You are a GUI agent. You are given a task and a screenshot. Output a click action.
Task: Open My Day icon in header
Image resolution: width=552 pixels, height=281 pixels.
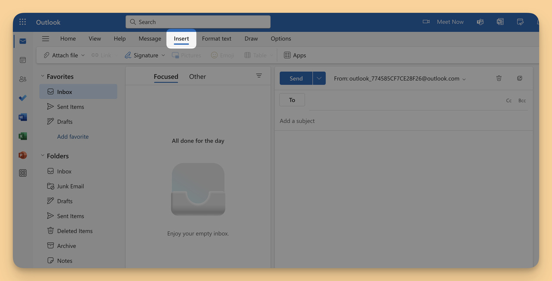521,22
